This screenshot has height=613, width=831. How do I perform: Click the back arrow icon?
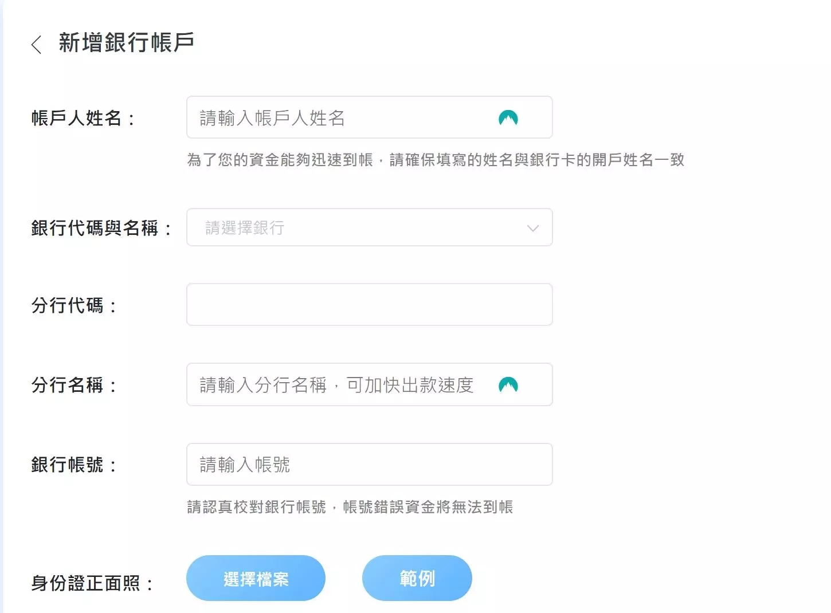click(x=36, y=44)
